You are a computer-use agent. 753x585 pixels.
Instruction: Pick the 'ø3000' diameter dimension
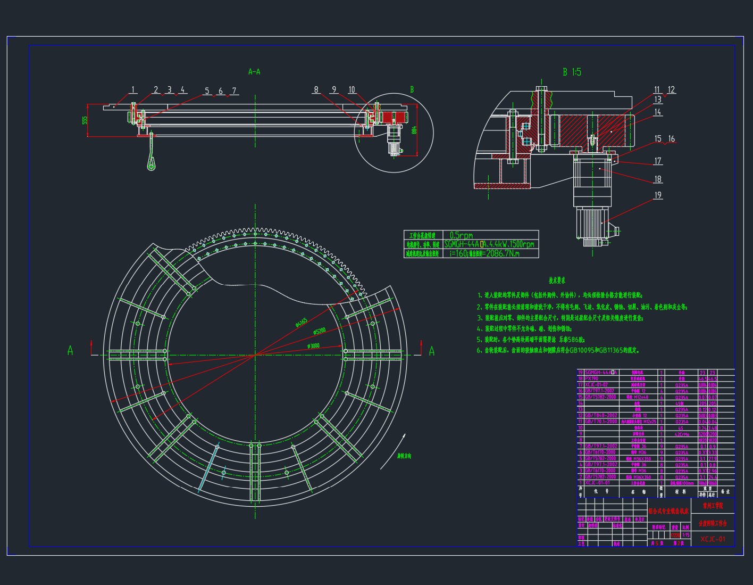[x=313, y=346]
